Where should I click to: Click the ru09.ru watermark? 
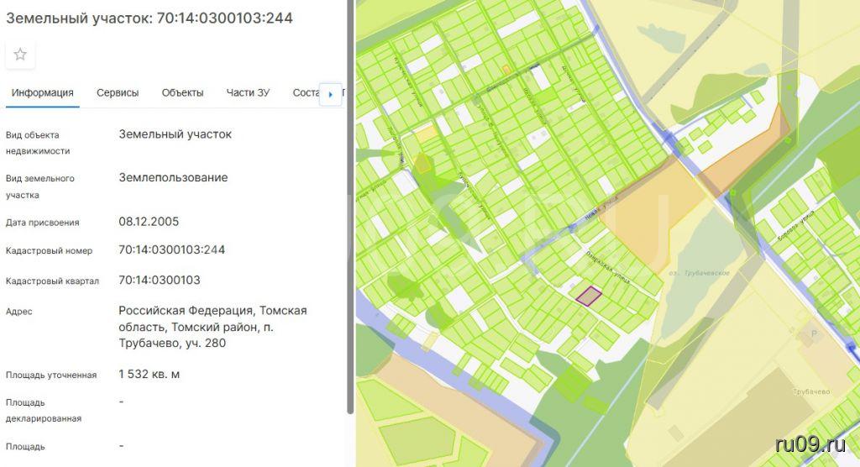(x=810, y=445)
